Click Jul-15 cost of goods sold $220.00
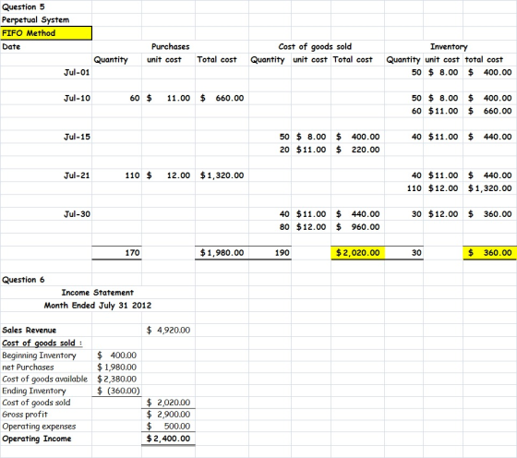 [x=358, y=150]
